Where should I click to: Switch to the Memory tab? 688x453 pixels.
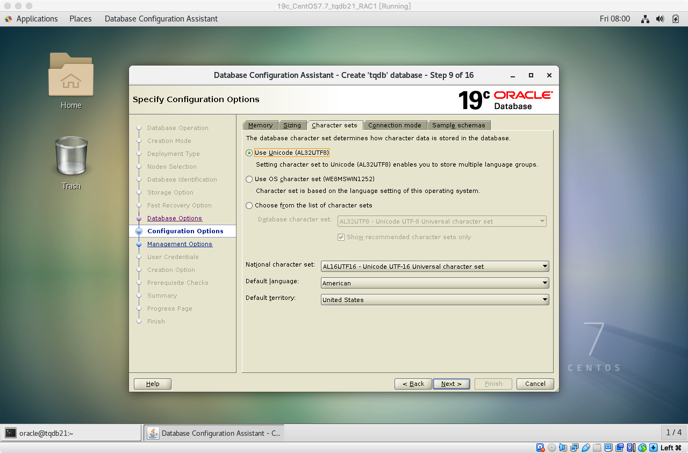261,125
